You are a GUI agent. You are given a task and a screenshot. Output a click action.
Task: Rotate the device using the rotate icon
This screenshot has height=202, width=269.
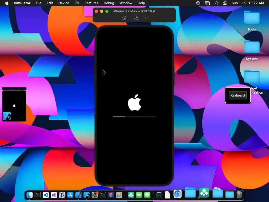(x=147, y=18)
